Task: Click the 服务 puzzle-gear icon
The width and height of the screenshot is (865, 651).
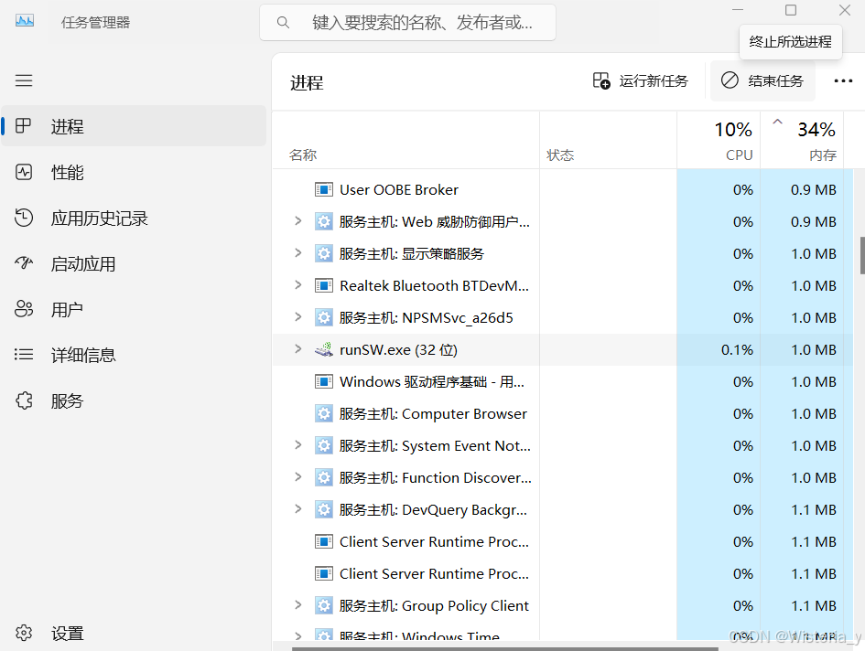Action: [24, 400]
